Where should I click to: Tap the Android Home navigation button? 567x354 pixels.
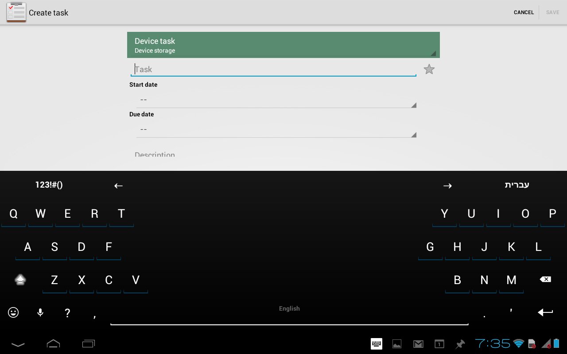click(x=53, y=344)
